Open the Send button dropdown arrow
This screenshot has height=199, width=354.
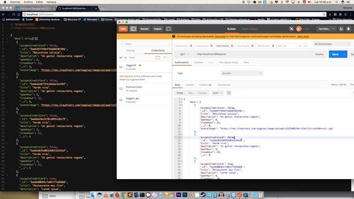pos(344,54)
